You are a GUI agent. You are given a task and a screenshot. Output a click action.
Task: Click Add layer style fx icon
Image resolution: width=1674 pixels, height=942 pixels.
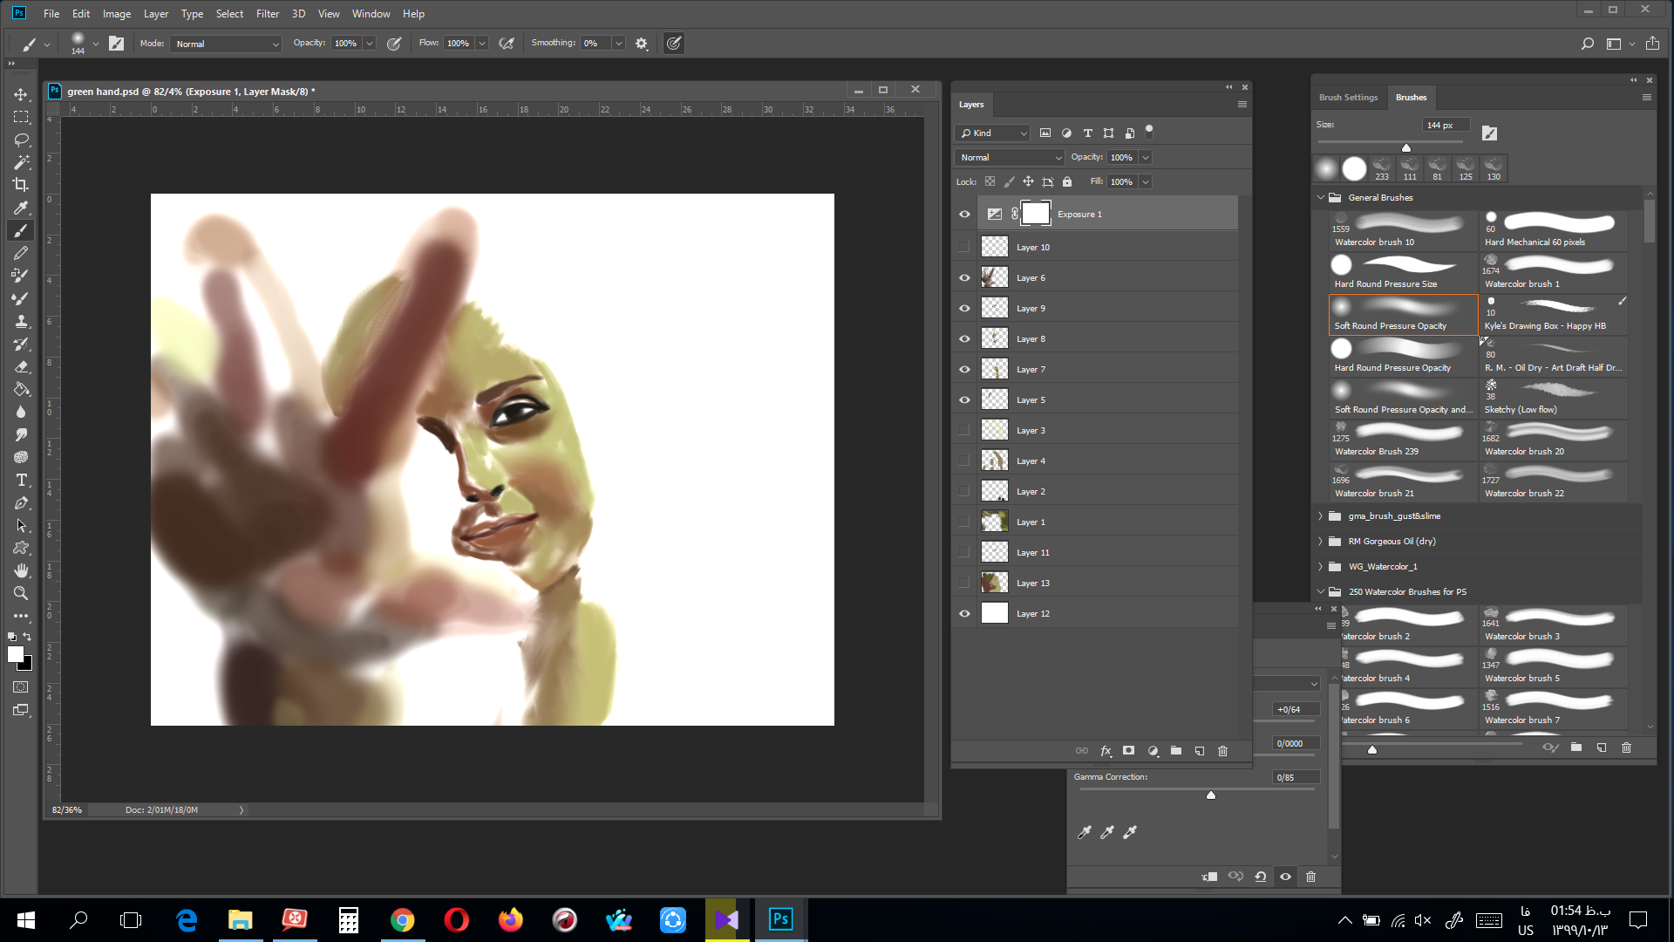click(x=1106, y=751)
